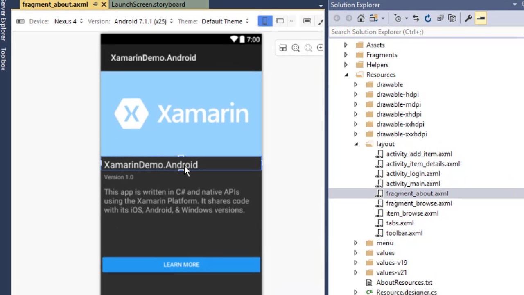Viewport: 524px width, 295px height.
Task: Focus the Search Solution Explorer field
Action: point(426,32)
